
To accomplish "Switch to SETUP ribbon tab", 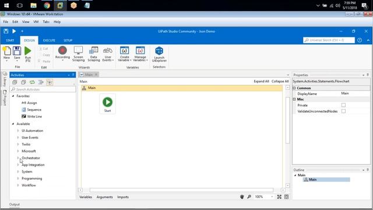I will (68, 40).
